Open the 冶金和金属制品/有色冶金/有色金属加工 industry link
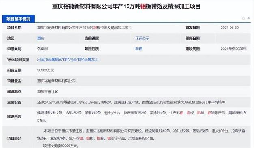 [68, 60]
